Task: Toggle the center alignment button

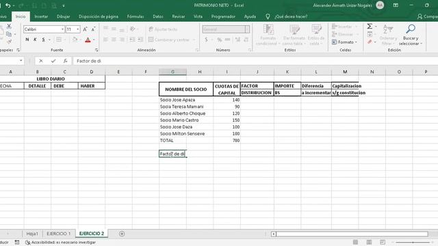Action: (x=114, y=40)
